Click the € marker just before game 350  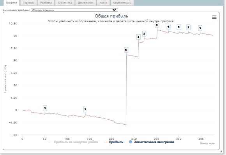coord(179,27)
